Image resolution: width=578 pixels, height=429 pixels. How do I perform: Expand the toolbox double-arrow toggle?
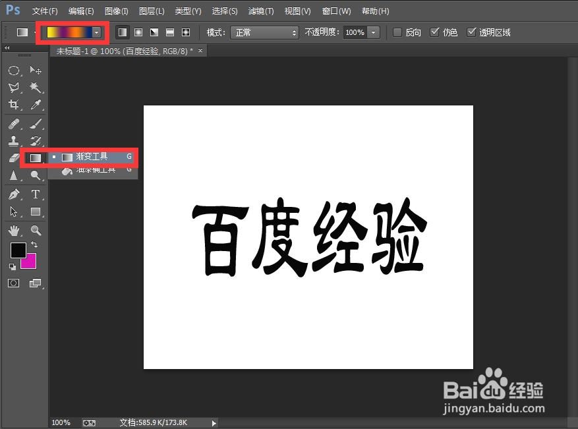coord(7,47)
